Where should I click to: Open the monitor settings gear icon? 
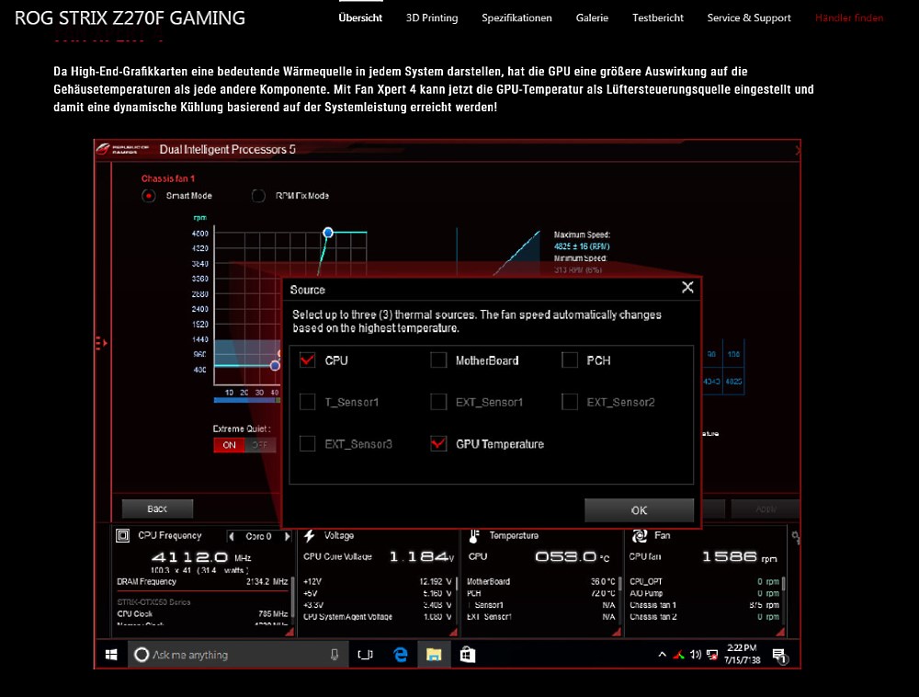(795, 536)
